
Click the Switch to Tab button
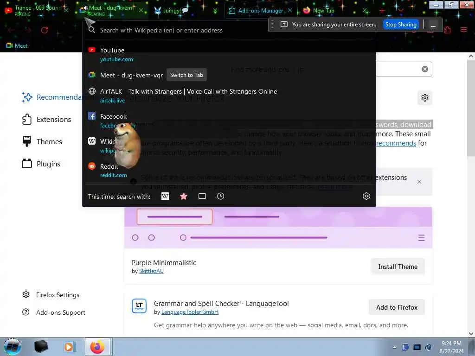click(x=186, y=75)
